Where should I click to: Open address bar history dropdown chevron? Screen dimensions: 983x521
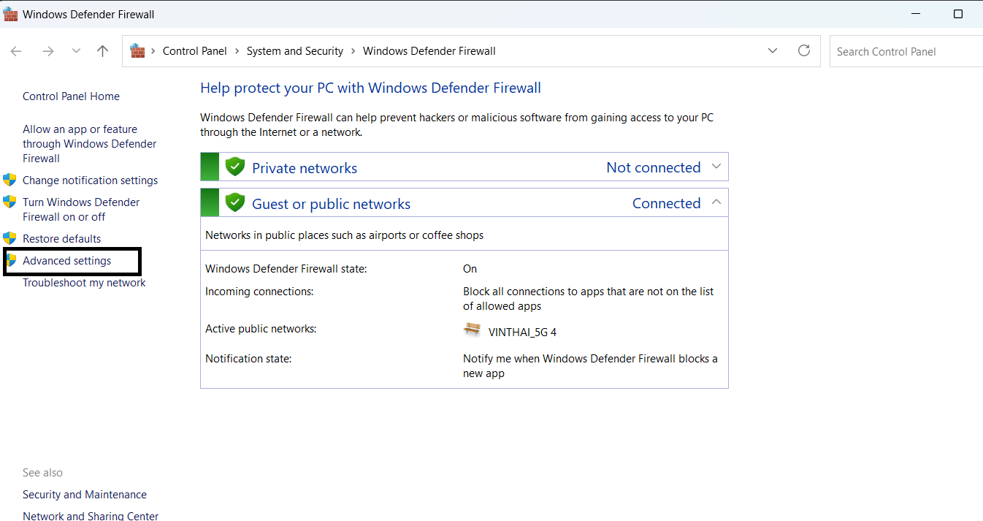tap(773, 50)
